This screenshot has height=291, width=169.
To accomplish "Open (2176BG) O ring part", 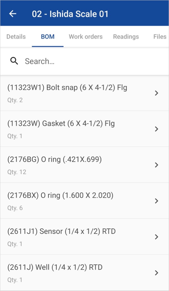I will 55,160.
